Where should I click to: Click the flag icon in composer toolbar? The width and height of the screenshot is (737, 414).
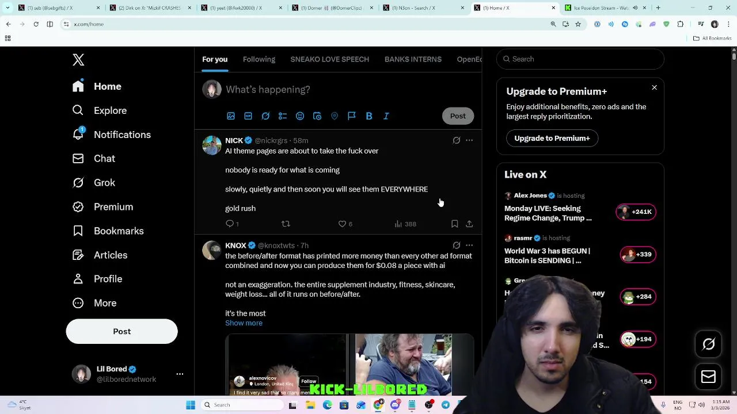(352, 116)
